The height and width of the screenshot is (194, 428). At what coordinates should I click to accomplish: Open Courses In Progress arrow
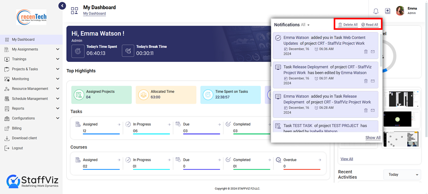click(x=169, y=160)
